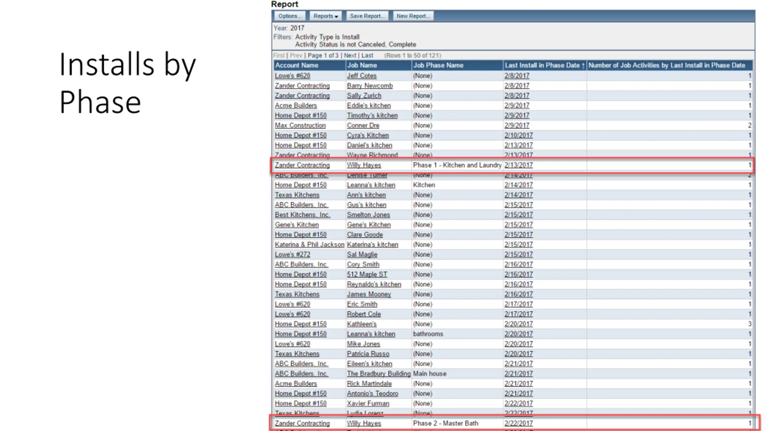Sort by Account Name column header
Viewport: 766px width, 431px height.
pos(297,65)
